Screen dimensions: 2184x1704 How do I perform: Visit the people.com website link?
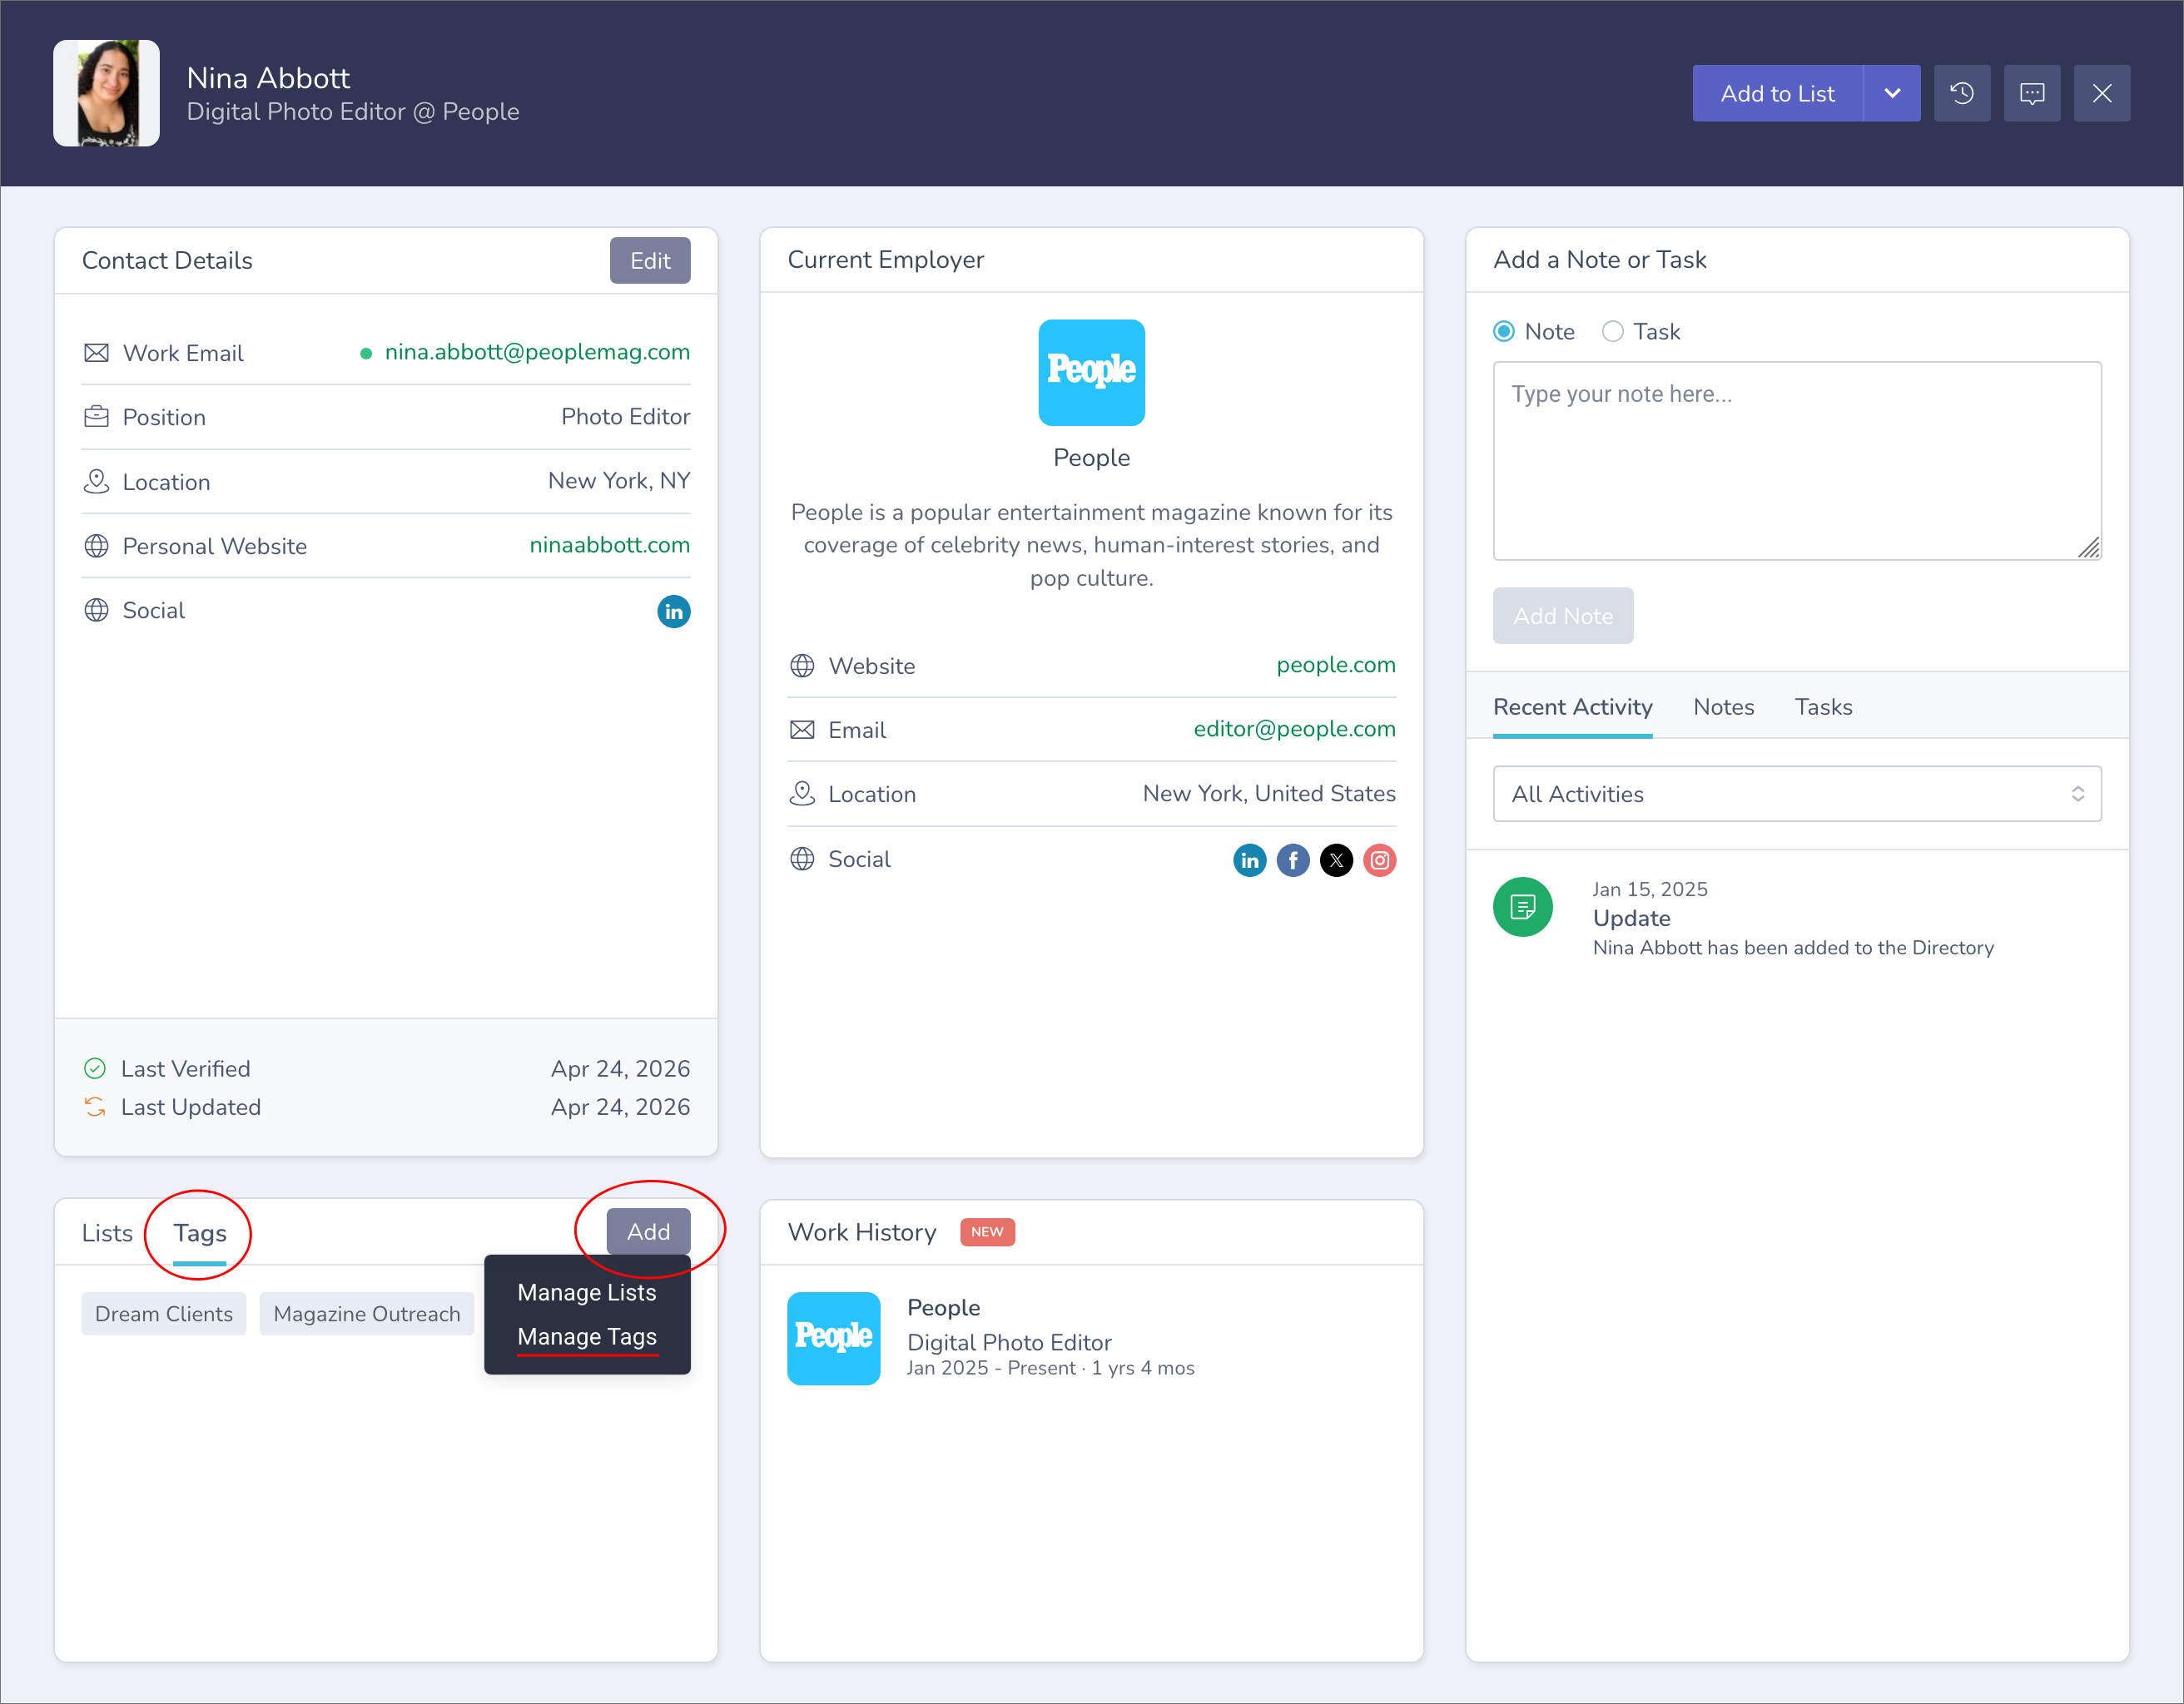(x=1336, y=665)
